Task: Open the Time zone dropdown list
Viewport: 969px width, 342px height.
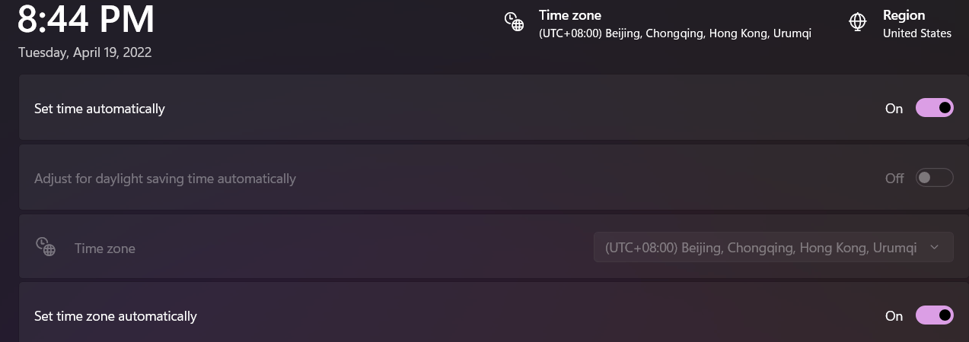Action: tap(773, 247)
